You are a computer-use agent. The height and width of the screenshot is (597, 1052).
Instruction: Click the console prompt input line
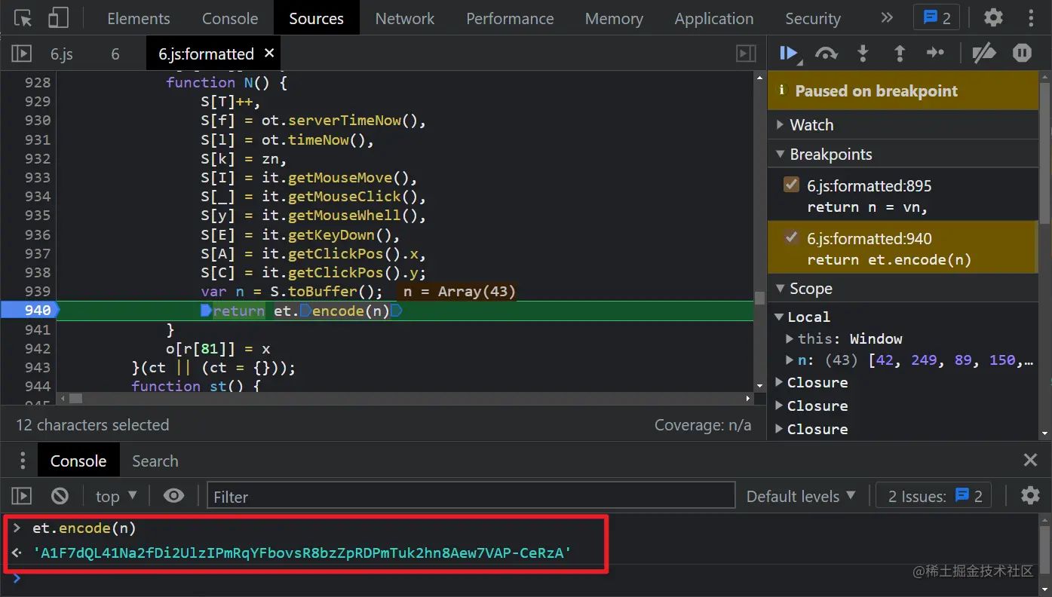(528, 579)
